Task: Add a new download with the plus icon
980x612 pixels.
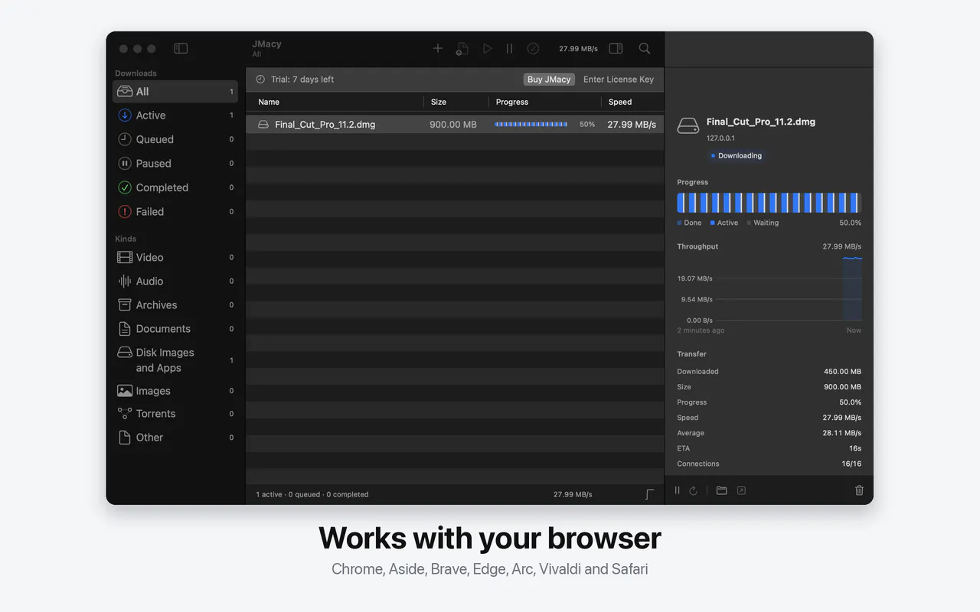Action: point(438,48)
